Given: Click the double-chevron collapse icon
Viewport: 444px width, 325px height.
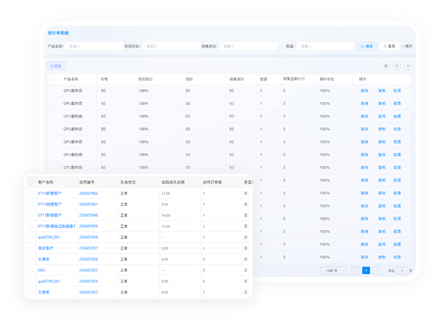Looking at the screenshot, I should [x=408, y=66].
